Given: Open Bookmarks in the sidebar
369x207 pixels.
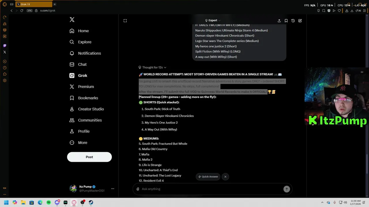Looking at the screenshot, I should coord(84,98).
